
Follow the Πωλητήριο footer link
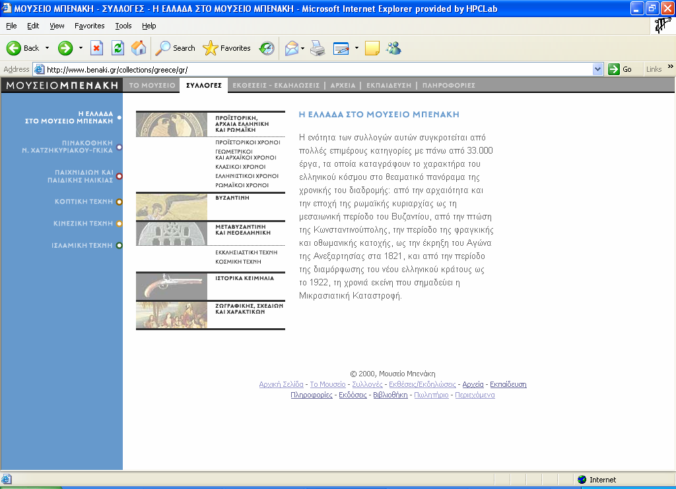(x=431, y=395)
